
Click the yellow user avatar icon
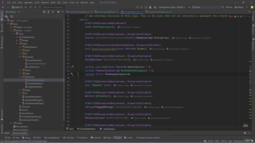(x=252, y=7)
